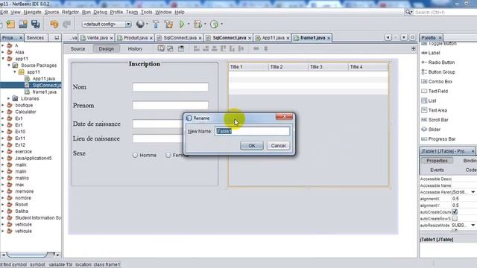The image size is (477, 268).
Task: Collapse the app11 project node
Action: [3, 59]
